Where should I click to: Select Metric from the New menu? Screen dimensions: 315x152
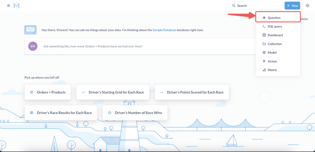click(272, 70)
